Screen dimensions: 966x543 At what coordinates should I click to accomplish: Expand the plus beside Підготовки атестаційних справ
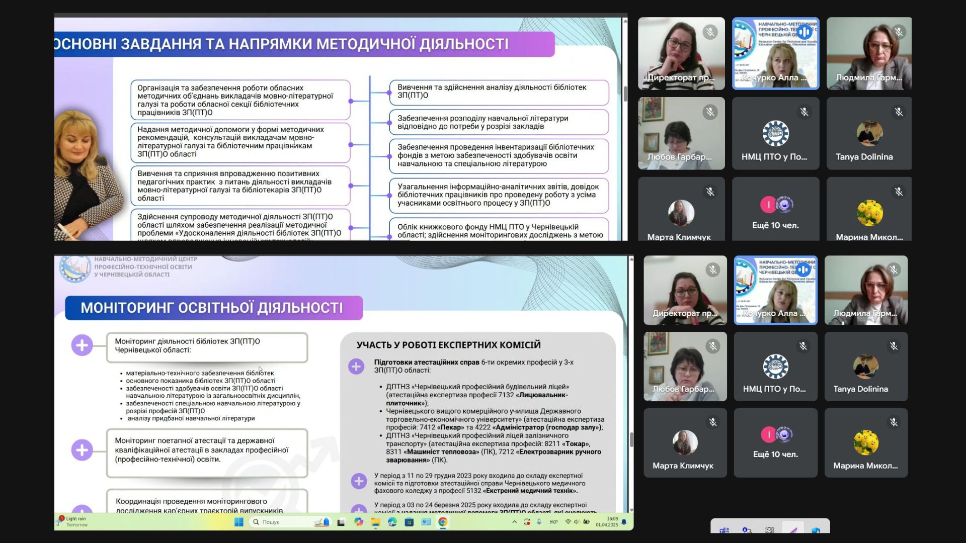(x=356, y=366)
